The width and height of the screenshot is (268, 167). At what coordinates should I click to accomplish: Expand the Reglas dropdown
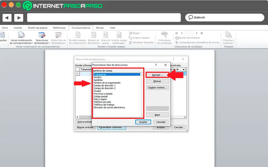pyautogui.click(x=135, y=33)
